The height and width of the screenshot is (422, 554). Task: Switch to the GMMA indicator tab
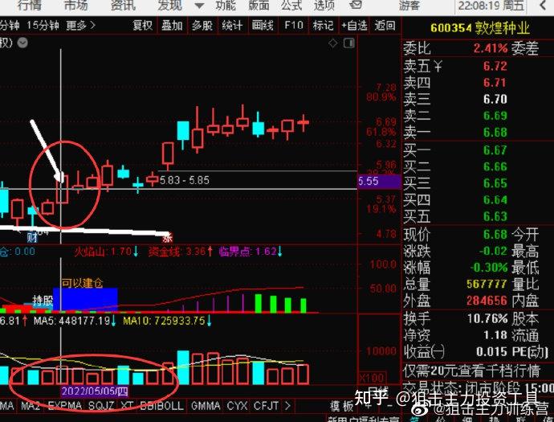(206, 406)
